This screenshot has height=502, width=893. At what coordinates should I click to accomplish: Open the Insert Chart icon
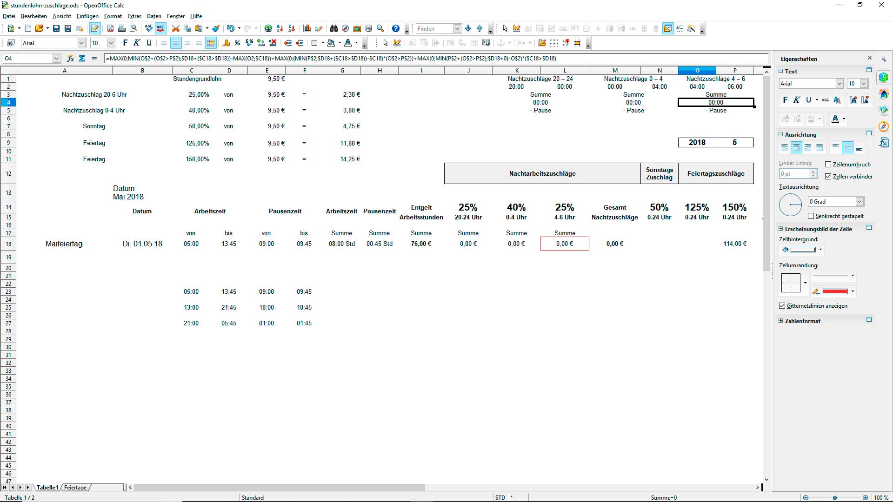[307, 28]
